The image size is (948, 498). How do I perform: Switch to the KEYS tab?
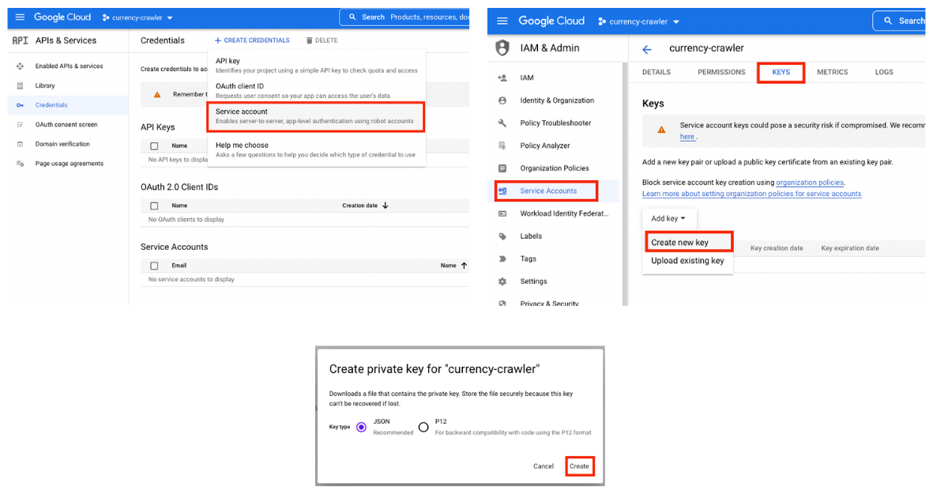pos(781,72)
